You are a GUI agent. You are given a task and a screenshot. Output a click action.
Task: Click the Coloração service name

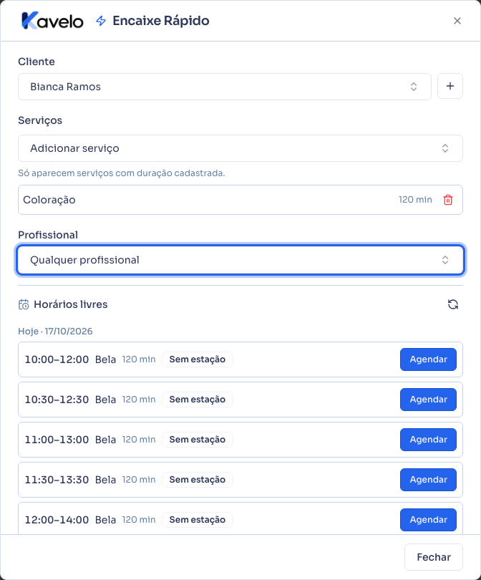(49, 200)
